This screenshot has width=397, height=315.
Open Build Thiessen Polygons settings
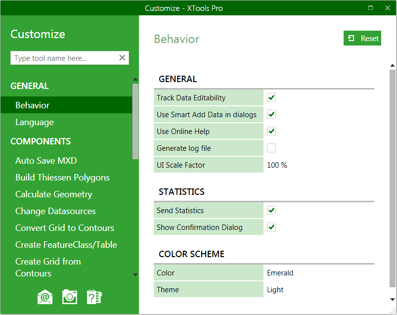(x=62, y=178)
